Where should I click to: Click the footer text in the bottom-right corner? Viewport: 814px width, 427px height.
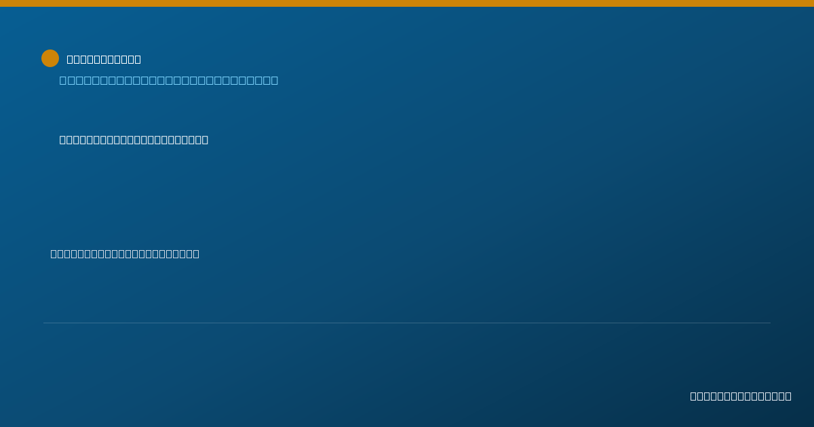tap(741, 396)
